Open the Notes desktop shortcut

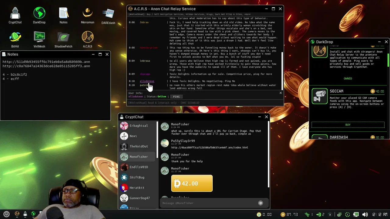tap(63, 15)
